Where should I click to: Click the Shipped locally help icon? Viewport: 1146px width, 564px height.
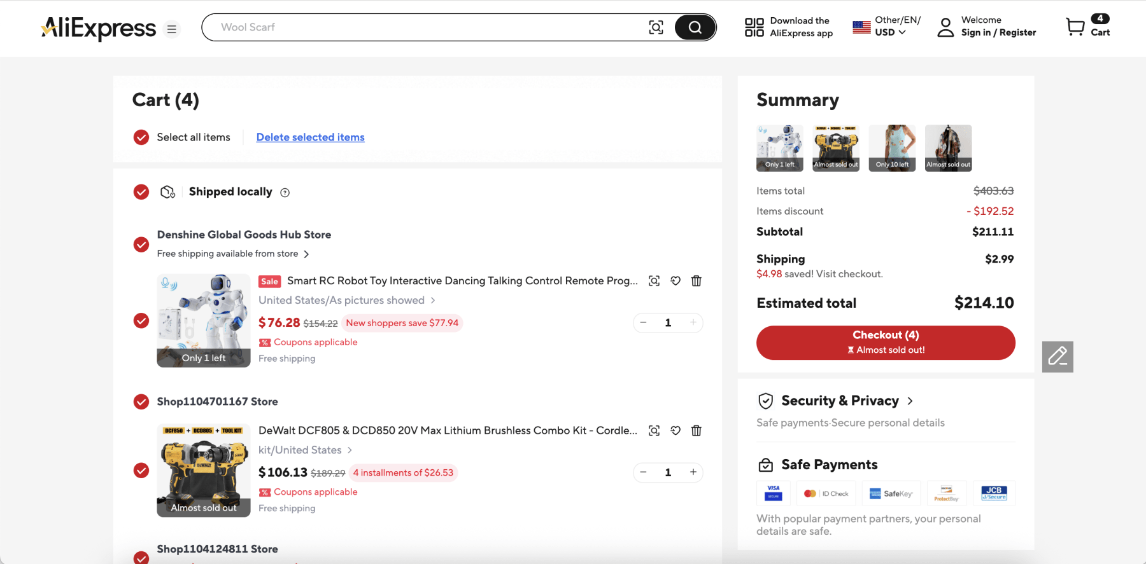[x=285, y=193]
